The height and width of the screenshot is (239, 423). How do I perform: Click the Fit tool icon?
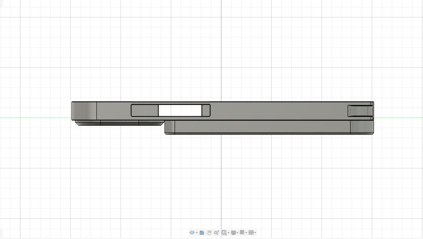pyautogui.click(x=224, y=232)
